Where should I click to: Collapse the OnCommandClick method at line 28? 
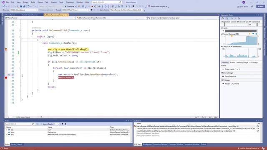[20, 30]
